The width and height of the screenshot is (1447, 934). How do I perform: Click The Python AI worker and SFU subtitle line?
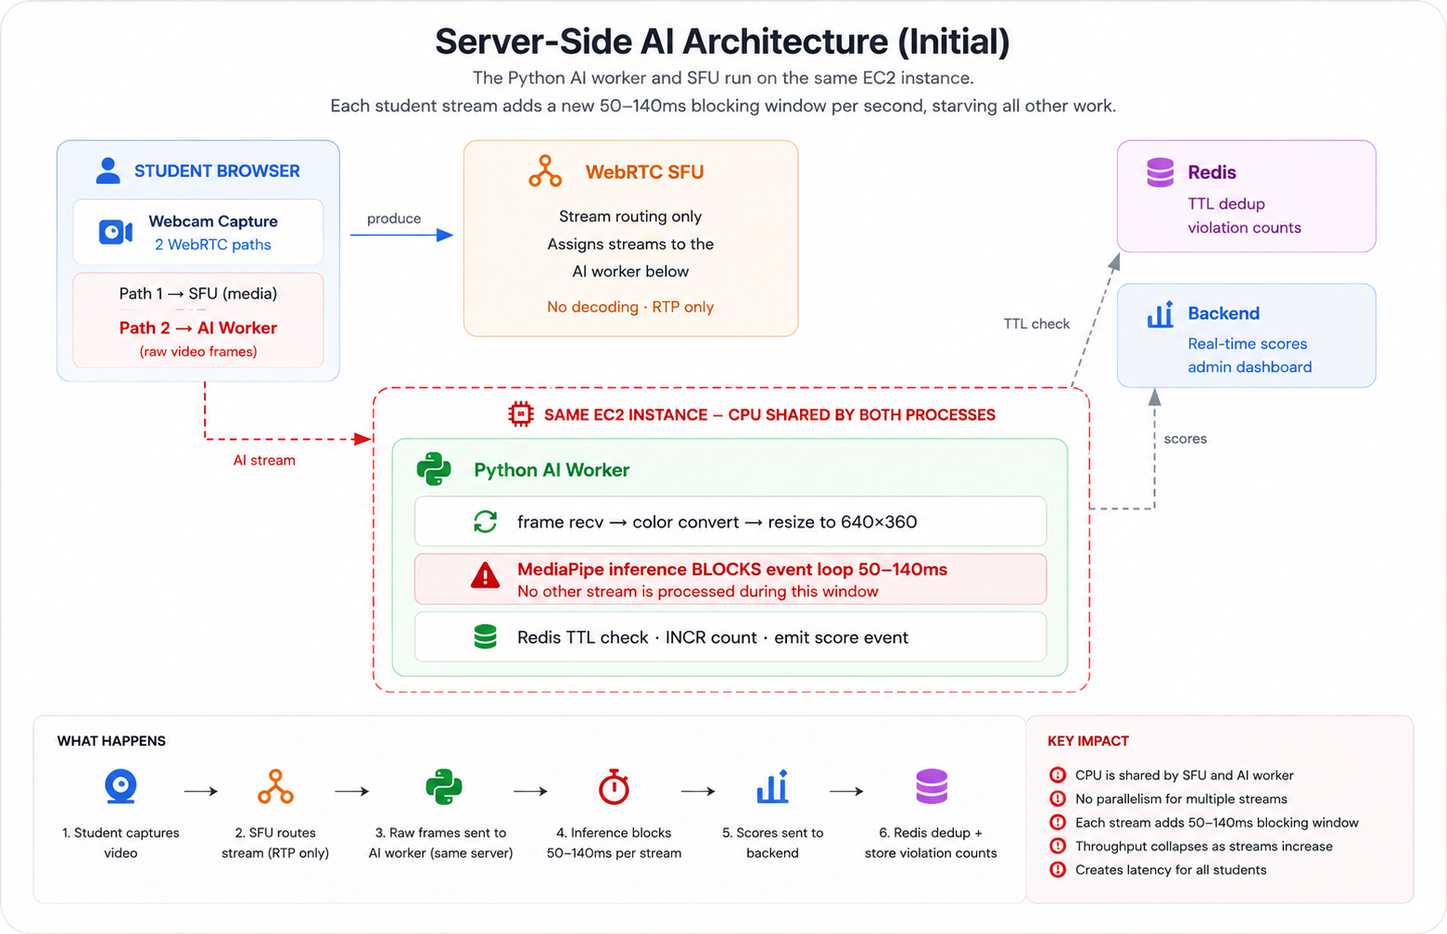coord(723,78)
